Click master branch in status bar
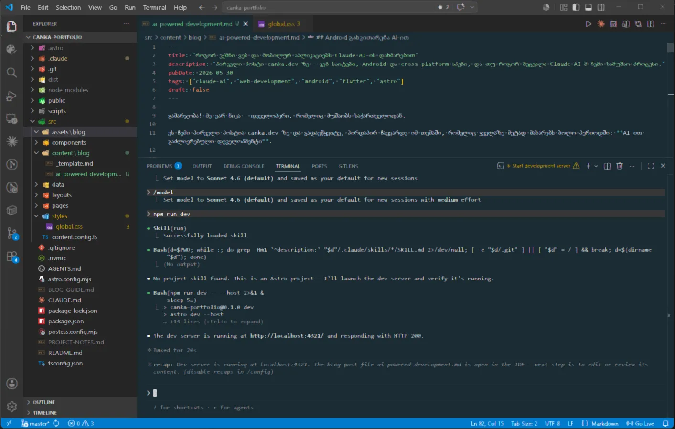The width and height of the screenshot is (675, 429). (35, 423)
